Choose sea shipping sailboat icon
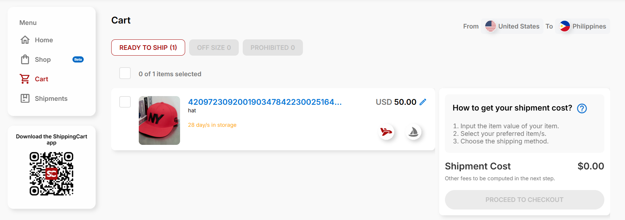The height and width of the screenshot is (220, 625). 413,132
